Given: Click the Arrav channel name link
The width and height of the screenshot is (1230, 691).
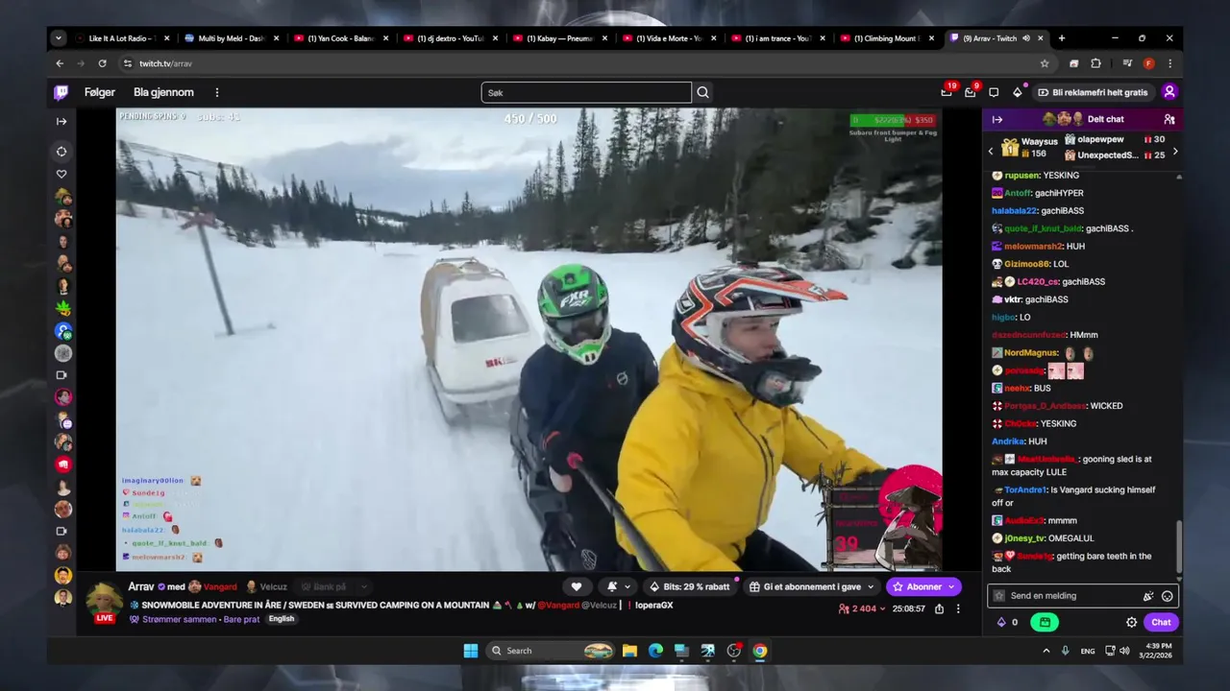Looking at the screenshot, I should coord(141,586).
